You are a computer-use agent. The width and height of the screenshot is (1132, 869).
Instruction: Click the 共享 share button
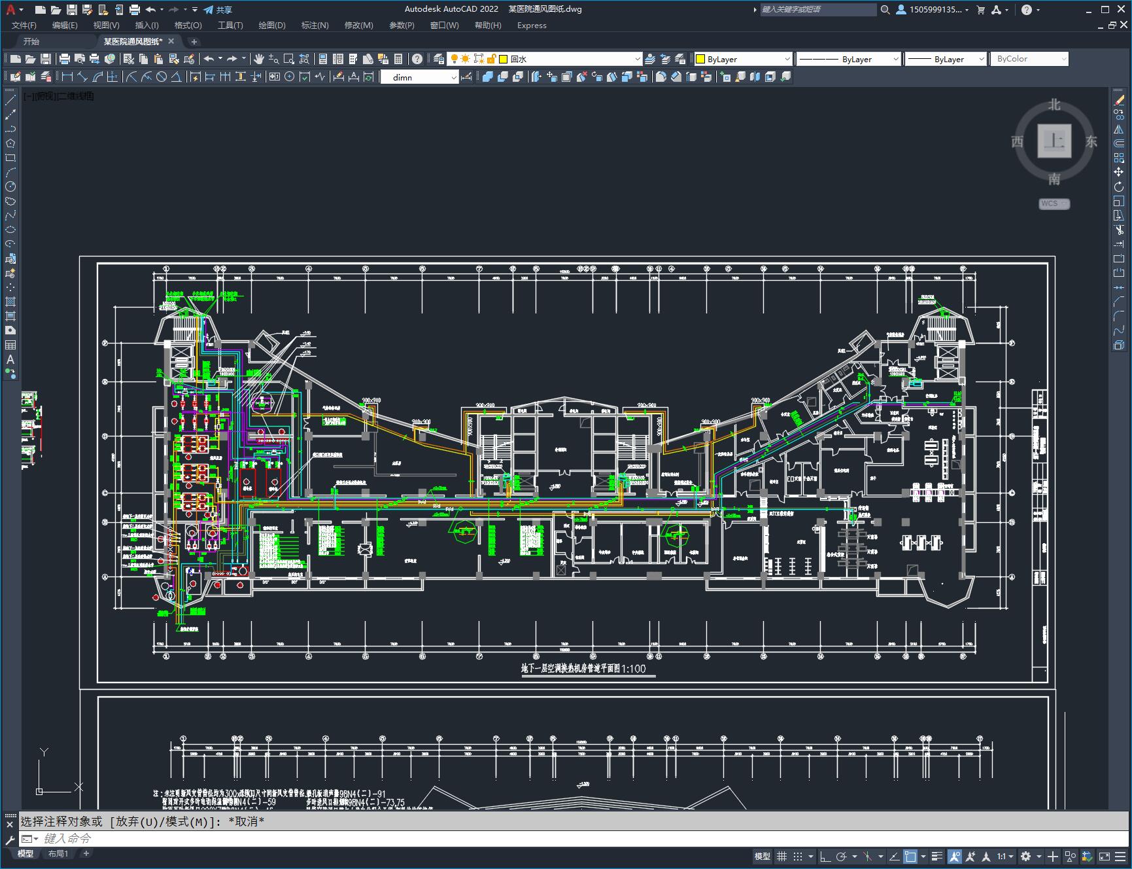(x=218, y=10)
